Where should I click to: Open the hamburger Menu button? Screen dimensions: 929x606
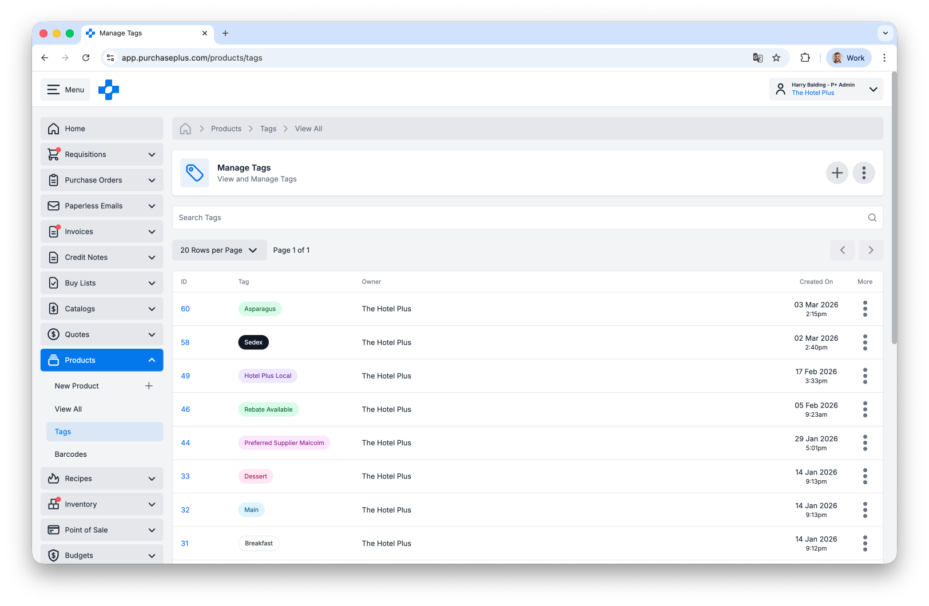(65, 90)
